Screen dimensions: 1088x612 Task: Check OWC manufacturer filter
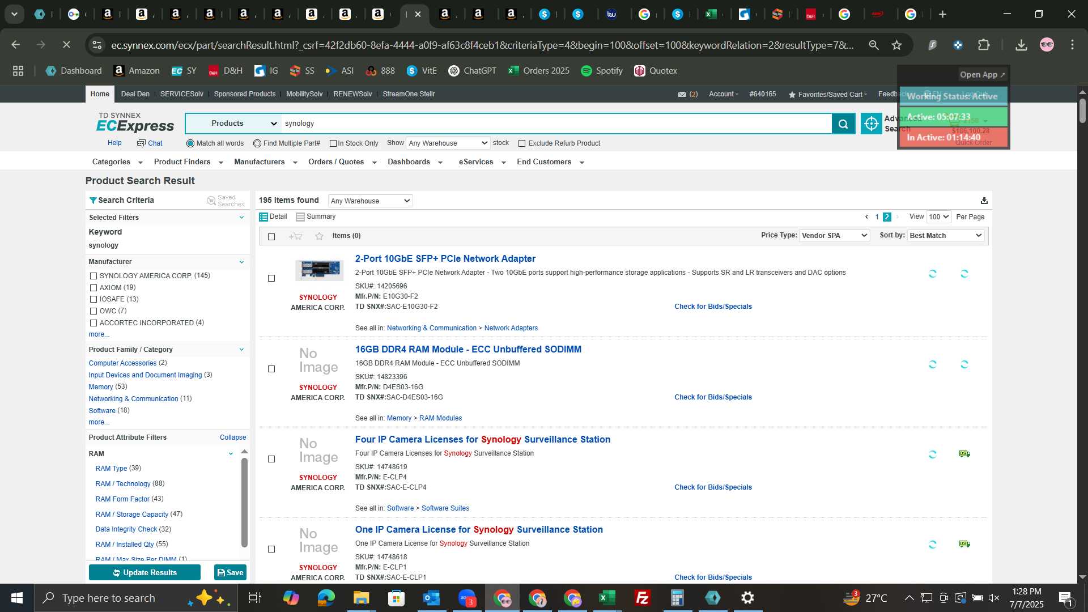[93, 311]
